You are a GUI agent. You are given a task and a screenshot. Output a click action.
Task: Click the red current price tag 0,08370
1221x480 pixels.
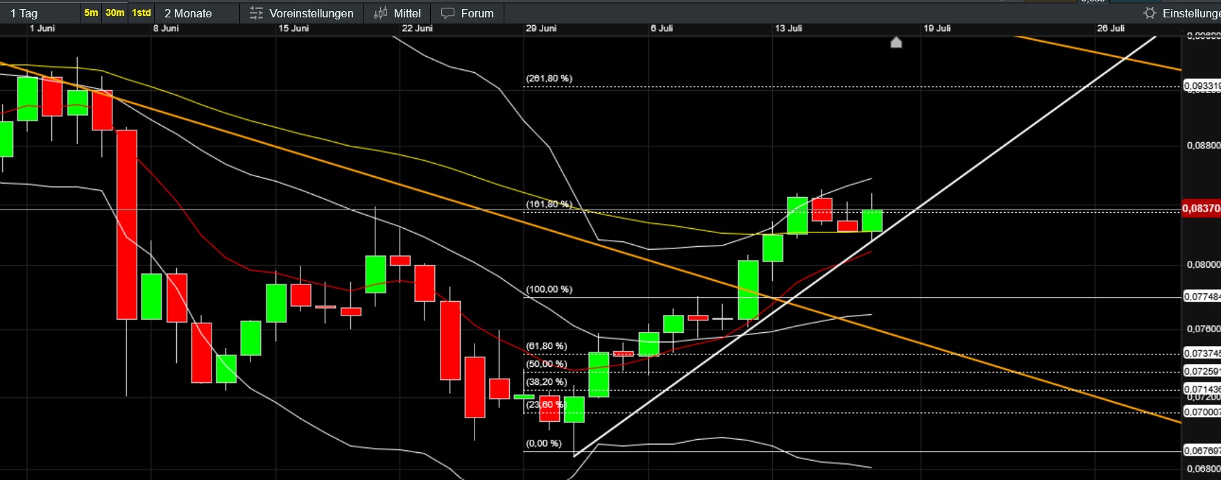1201,209
